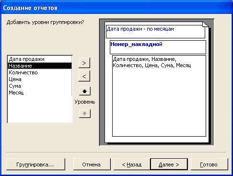This screenshot has height=176, width=233.
Task: Go back with the Назад button
Action: [132, 164]
